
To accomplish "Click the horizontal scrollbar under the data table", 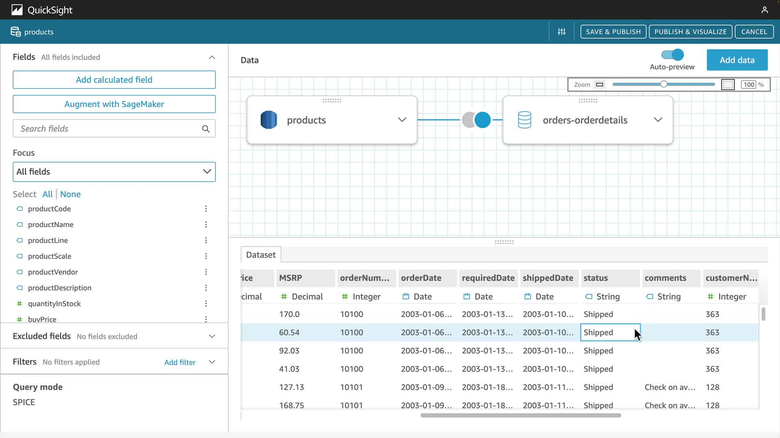I will [520, 415].
